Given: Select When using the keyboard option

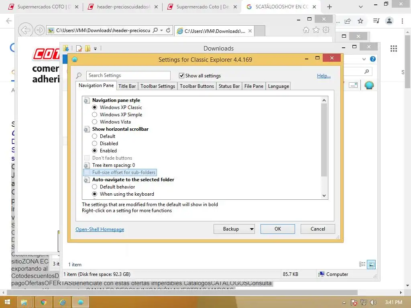Looking at the screenshot, I should click(x=94, y=194).
